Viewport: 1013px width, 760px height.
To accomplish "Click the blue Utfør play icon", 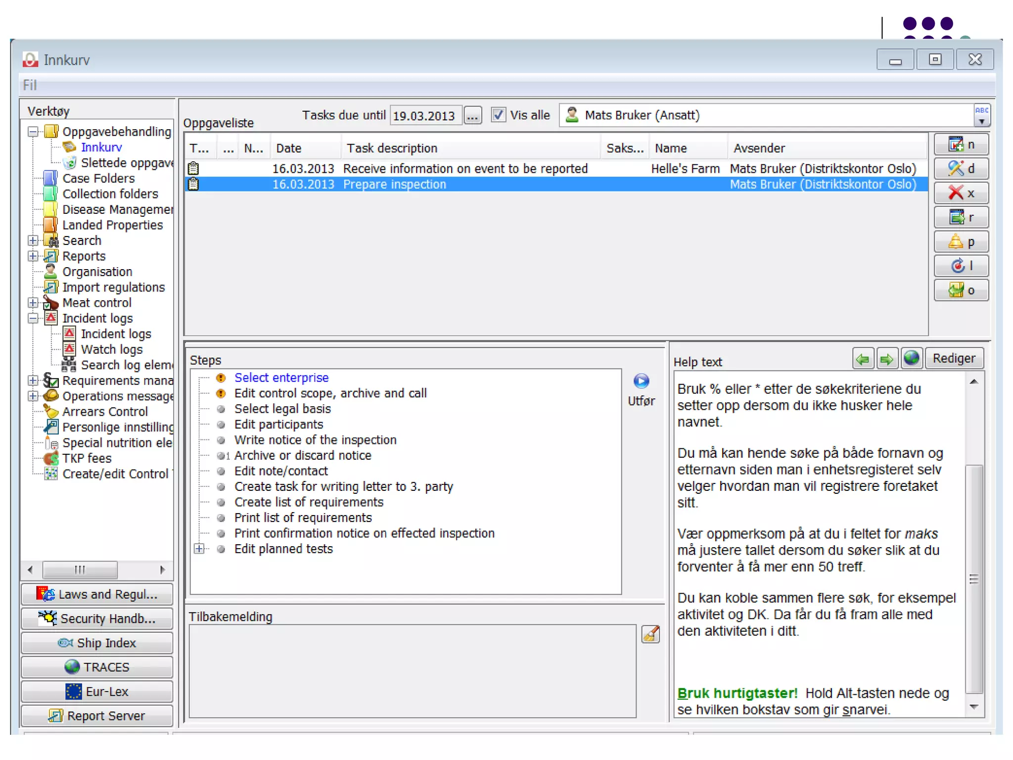I will point(641,381).
